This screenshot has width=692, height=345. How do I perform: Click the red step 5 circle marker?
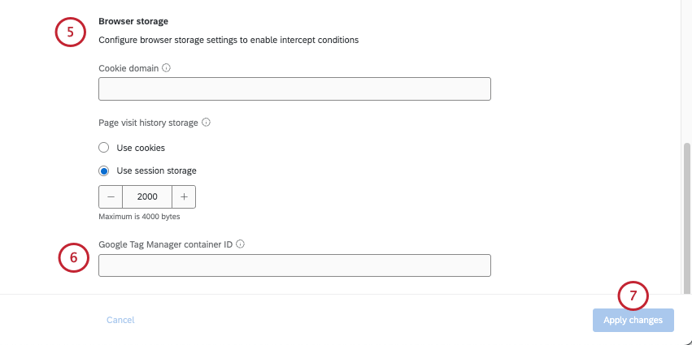click(71, 32)
